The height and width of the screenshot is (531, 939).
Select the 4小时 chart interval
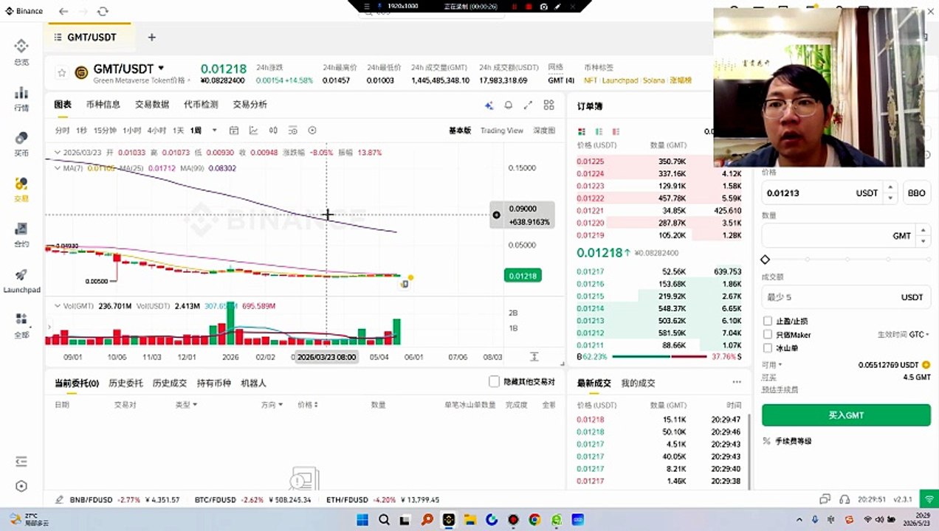pyautogui.click(x=156, y=131)
